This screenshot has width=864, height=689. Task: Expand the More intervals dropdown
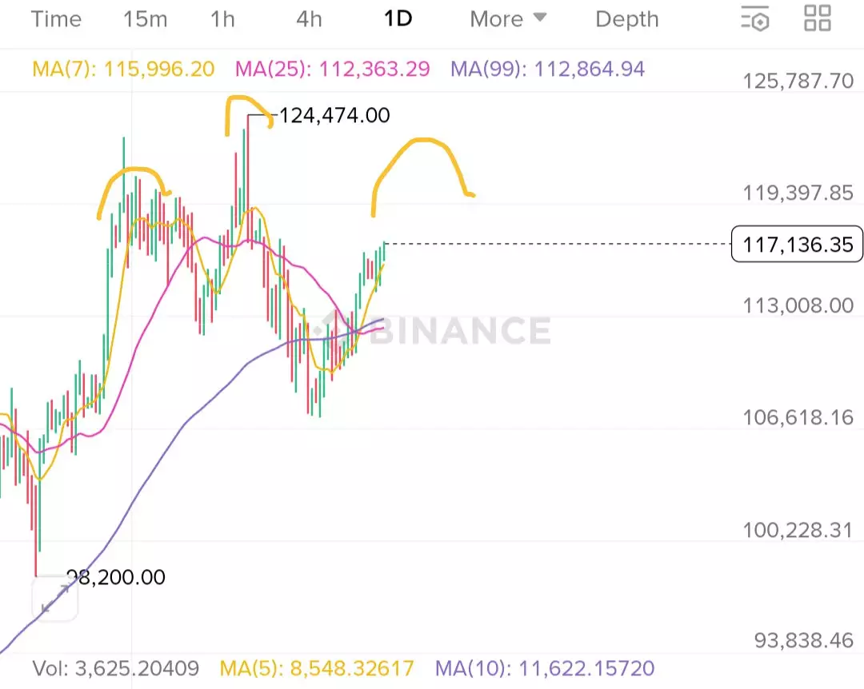tap(508, 19)
